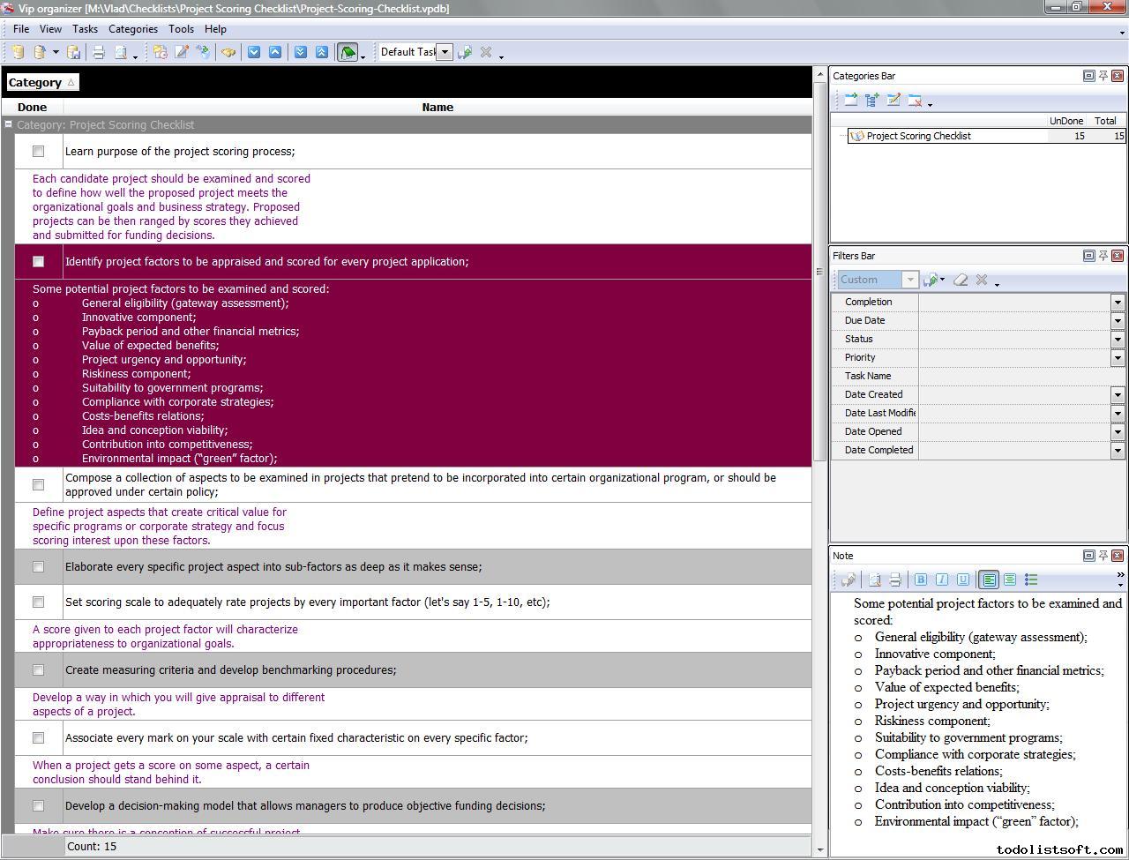Click the Edit task pencil icon
1129x860 pixels.
click(x=182, y=52)
